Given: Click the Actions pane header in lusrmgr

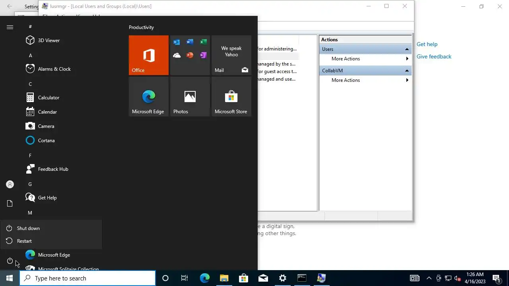Looking at the screenshot, I should pyautogui.click(x=365, y=40).
